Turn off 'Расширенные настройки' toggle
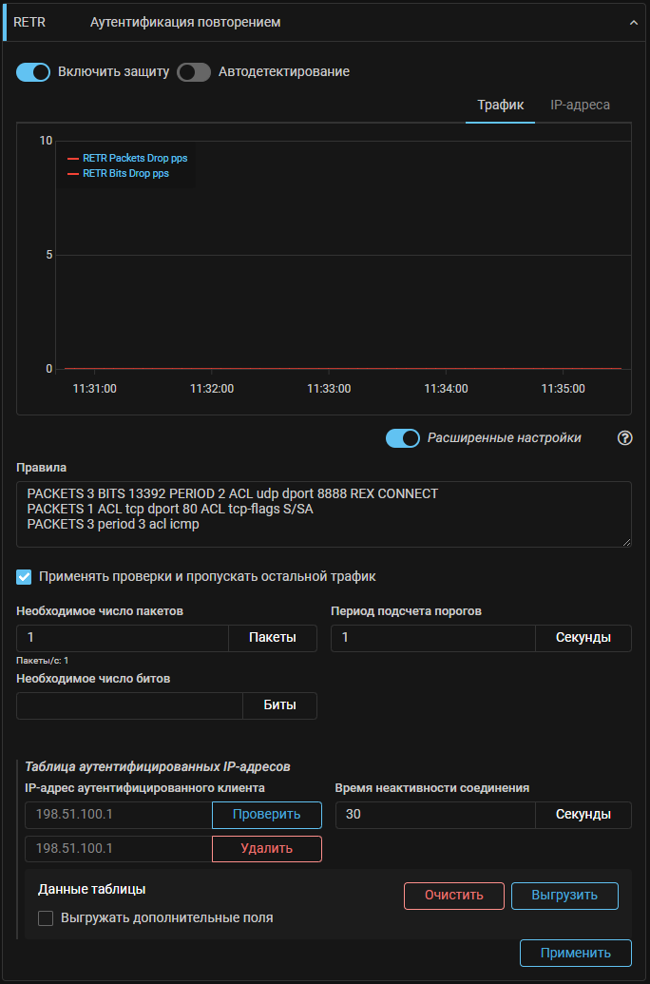Screen dimensions: 650x984 [403, 438]
